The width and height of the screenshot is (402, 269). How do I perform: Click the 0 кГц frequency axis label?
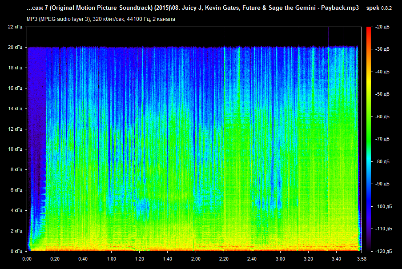pyautogui.click(x=16, y=251)
